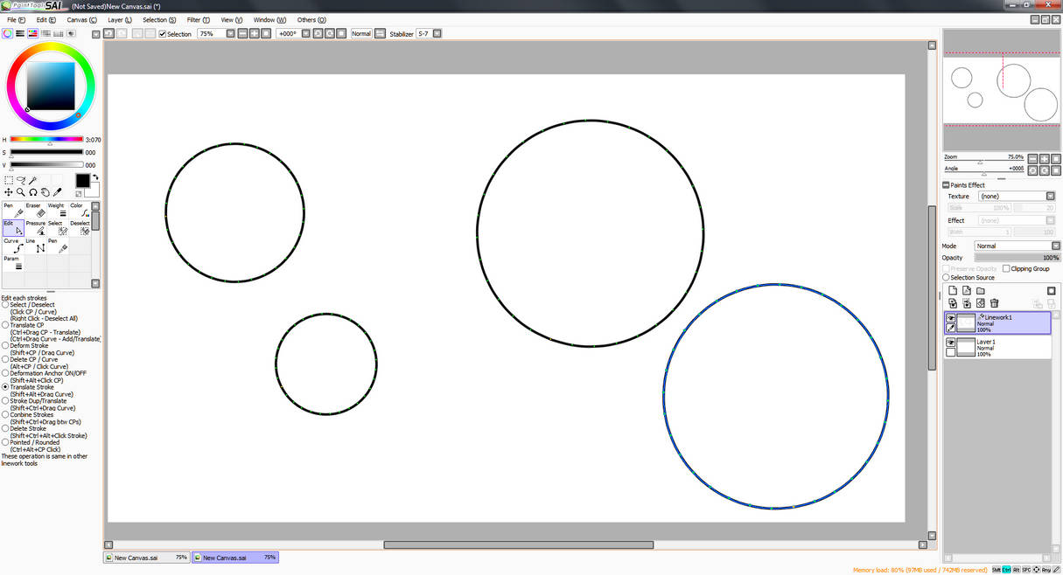Adjust the Hue slider
The height and width of the screenshot is (575, 1063).
click(46, 140)
